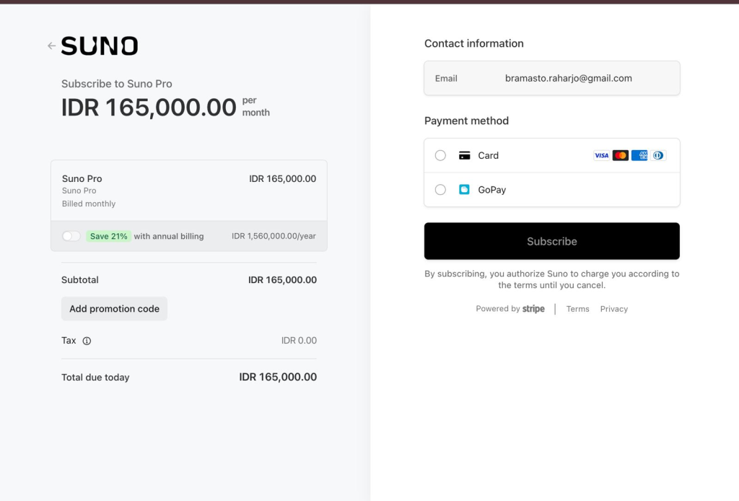Click the GoPay payment option label

click(492, 190)
